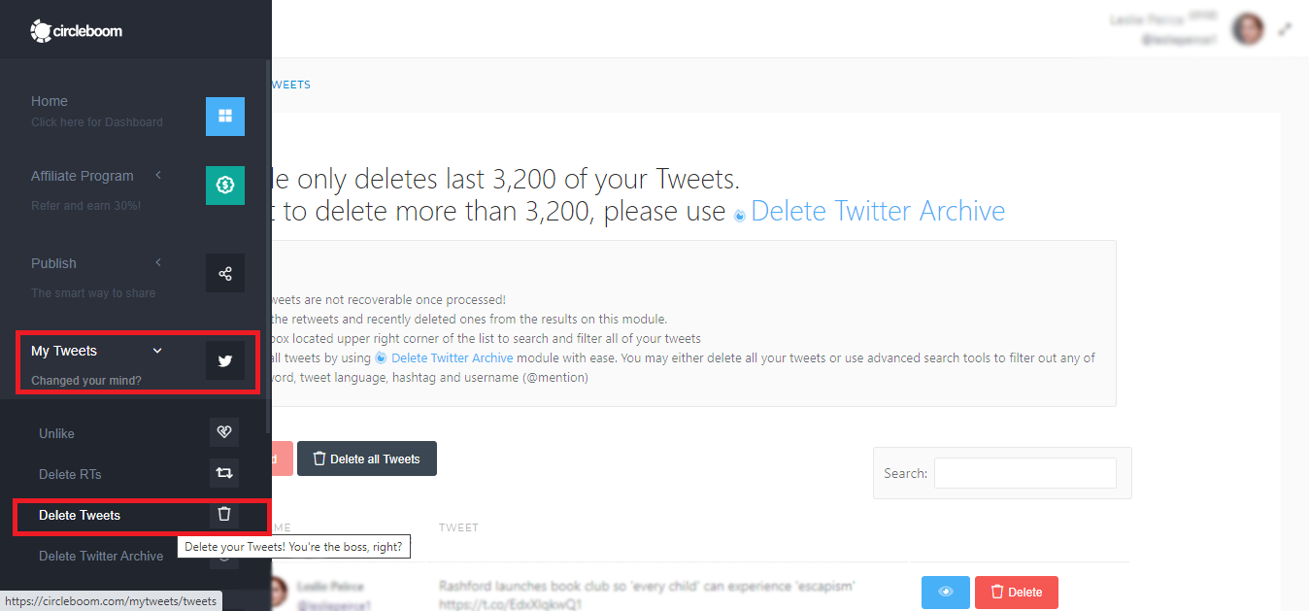
Task: Toggle the tweet preview eye button
Action: [x=945, y=592]
